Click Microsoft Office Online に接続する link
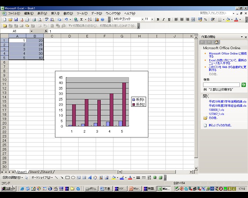The image size is (248, 198). coord(228,55)
